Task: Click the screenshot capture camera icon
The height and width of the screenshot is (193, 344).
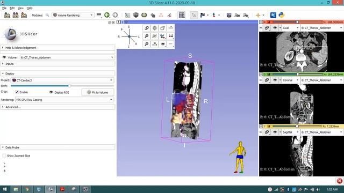Action: pos(229,15)
